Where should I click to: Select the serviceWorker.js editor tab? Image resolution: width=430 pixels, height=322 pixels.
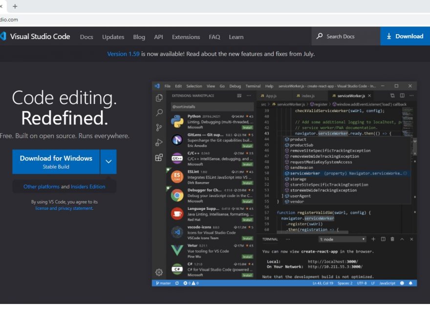tap(351, 96)
